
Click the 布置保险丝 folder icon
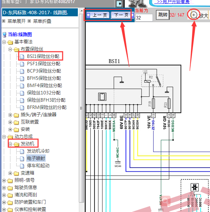pyautogui.click(x=17, y=50)
